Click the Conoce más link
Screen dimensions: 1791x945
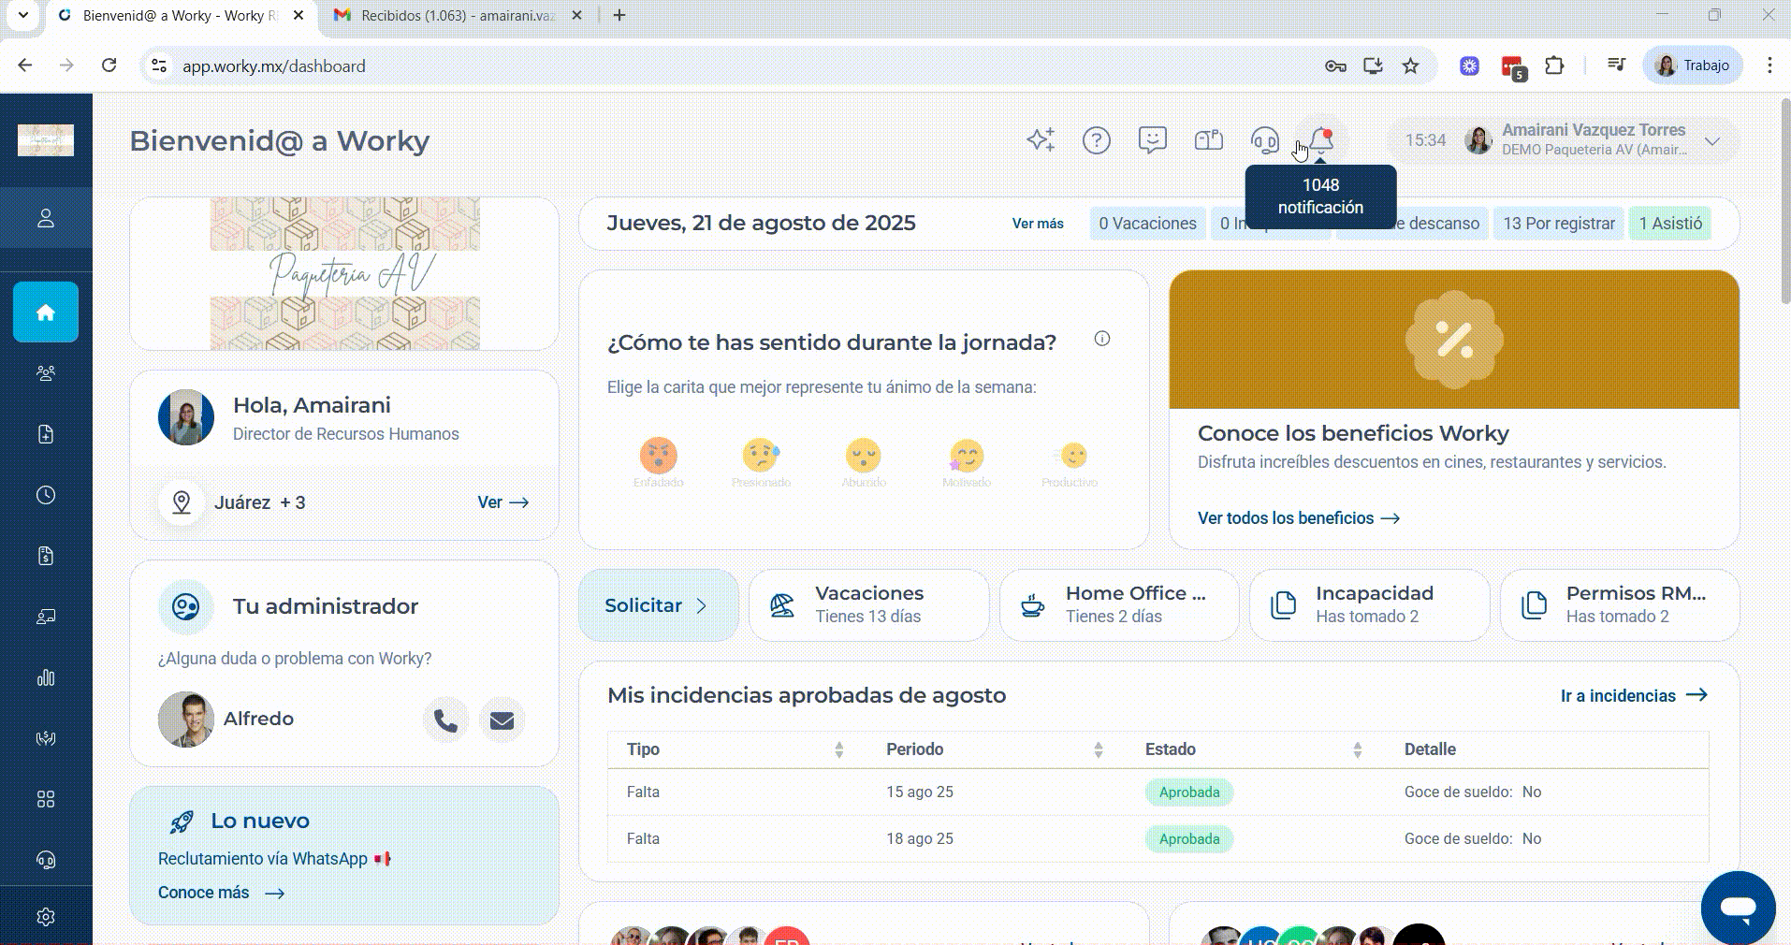[221, 893]
